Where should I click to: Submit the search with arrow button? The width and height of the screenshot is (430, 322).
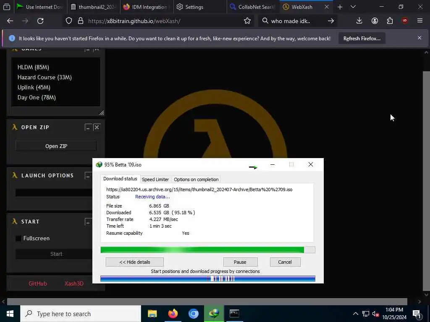(331, 21)
